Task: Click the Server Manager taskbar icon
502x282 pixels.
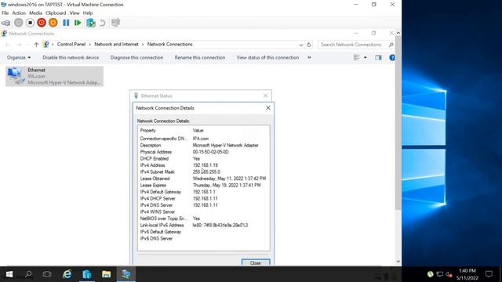Action: click(87, 274)
